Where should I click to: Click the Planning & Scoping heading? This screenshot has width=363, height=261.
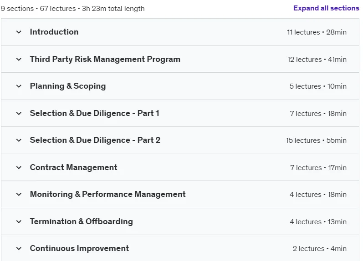pyautogui.click(x=68, y=86)
